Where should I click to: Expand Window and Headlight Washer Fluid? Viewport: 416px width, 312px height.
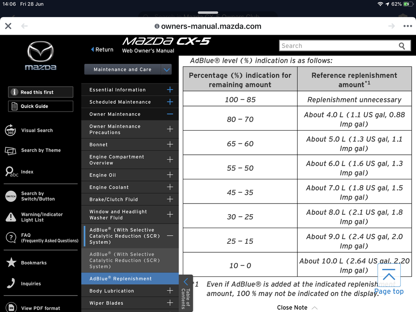[170, 214]
